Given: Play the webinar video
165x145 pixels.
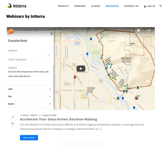Looking at the screenshot, I should point(81,69).
